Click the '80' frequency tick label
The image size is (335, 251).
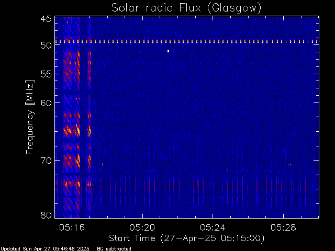pos(46,215)
